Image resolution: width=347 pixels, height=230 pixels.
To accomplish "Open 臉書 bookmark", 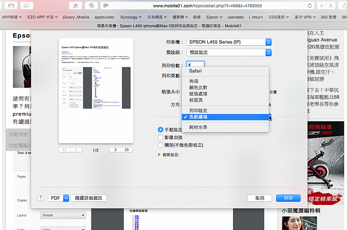I will pos(197,17).
